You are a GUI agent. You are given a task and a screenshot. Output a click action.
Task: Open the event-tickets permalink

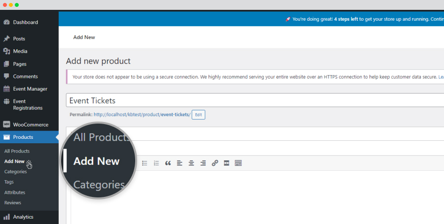(142, 115)
